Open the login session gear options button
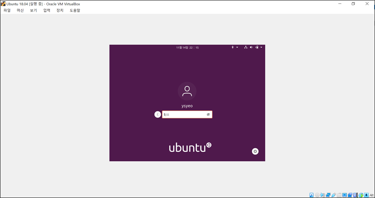The height and width of the screenshot is (198, 375). coord(255,151)
